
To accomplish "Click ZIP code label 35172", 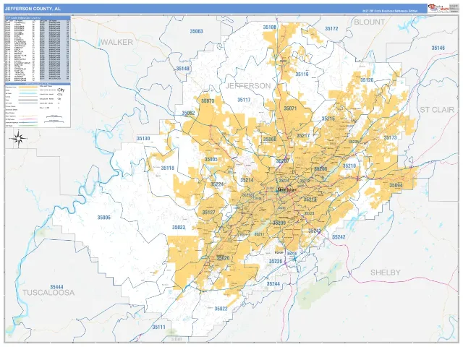I will pos(331,29).
